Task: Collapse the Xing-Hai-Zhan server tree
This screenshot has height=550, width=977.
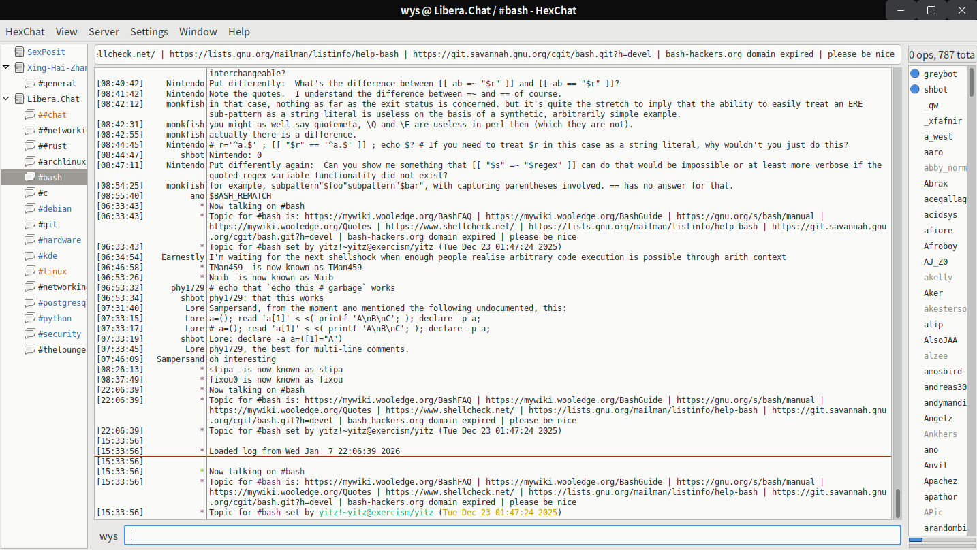Action: (x=6, y=67)
